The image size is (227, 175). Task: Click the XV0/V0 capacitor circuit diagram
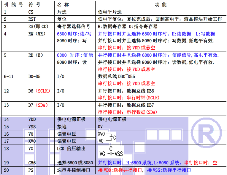[107, 137]
